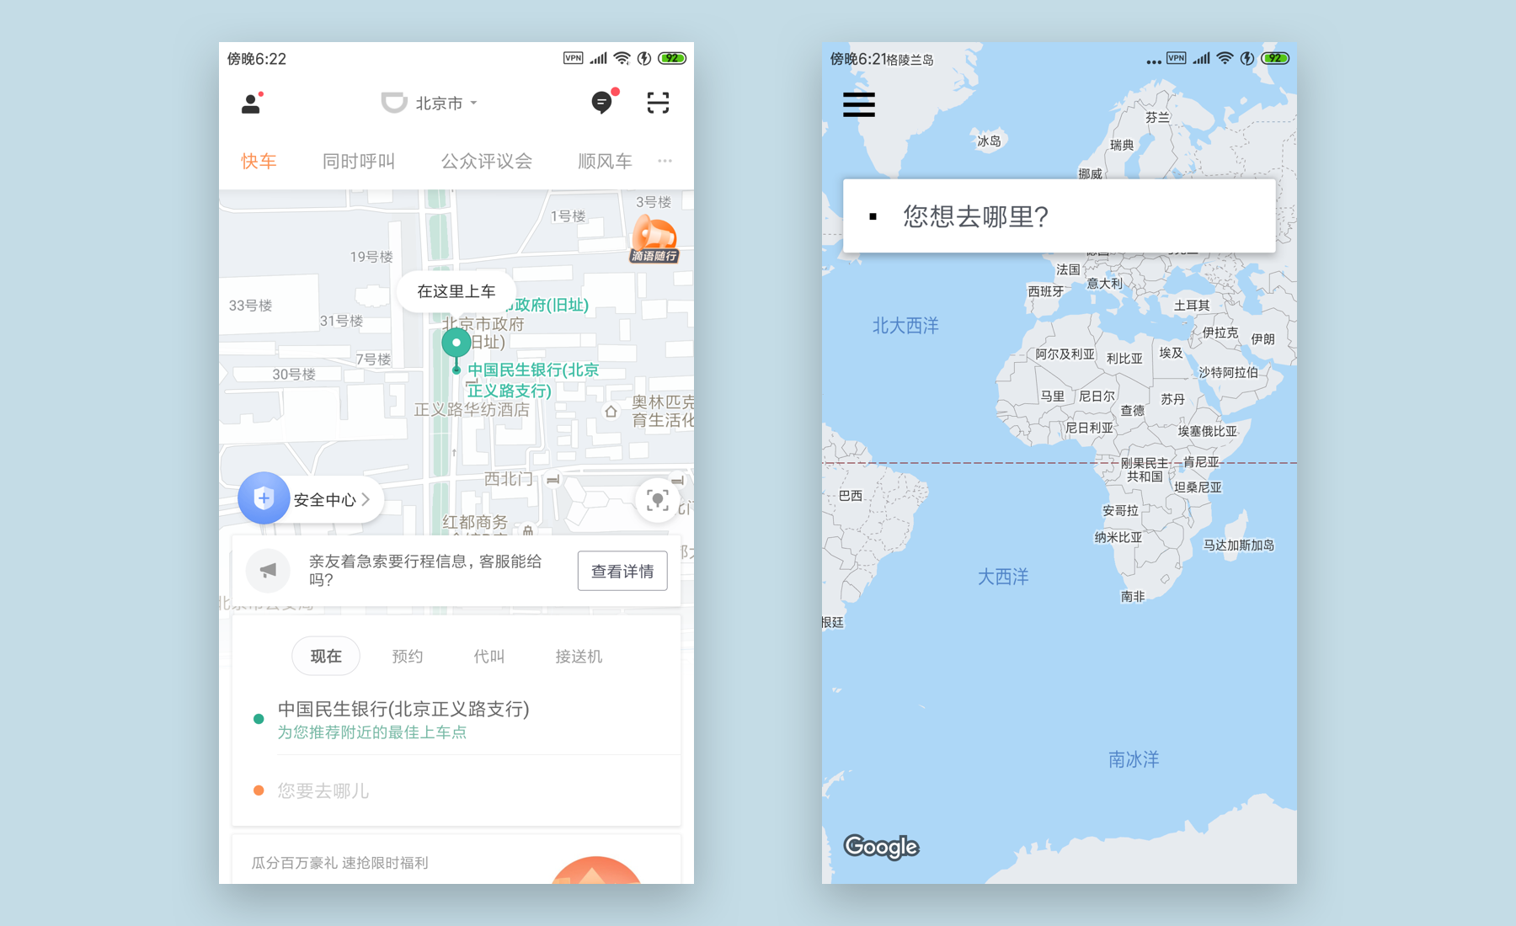The image size is (1516, 926).
Task: Select the 接送机 airport transfer option
Action: click(x=579, y=656)
